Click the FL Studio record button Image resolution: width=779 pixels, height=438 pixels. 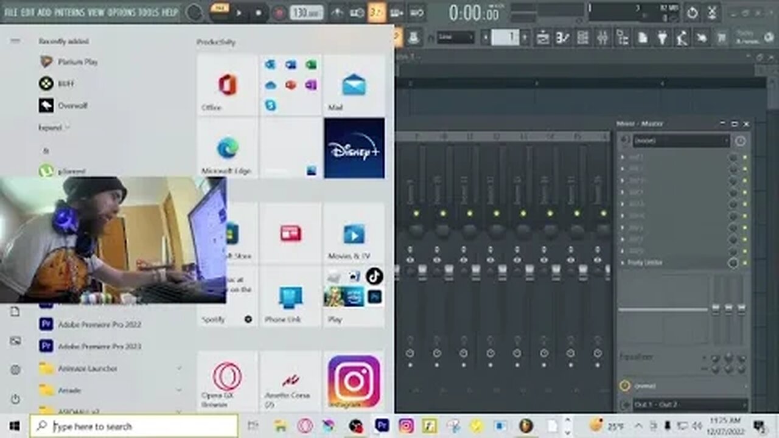coord(279,12)
